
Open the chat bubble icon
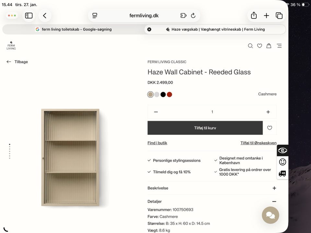tap(270, 215)
